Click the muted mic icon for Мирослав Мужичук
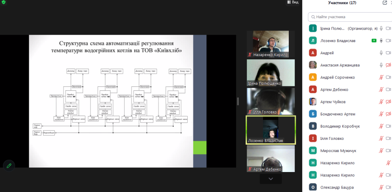The height and width of the screenshot is (192, 392). point(381,151)
